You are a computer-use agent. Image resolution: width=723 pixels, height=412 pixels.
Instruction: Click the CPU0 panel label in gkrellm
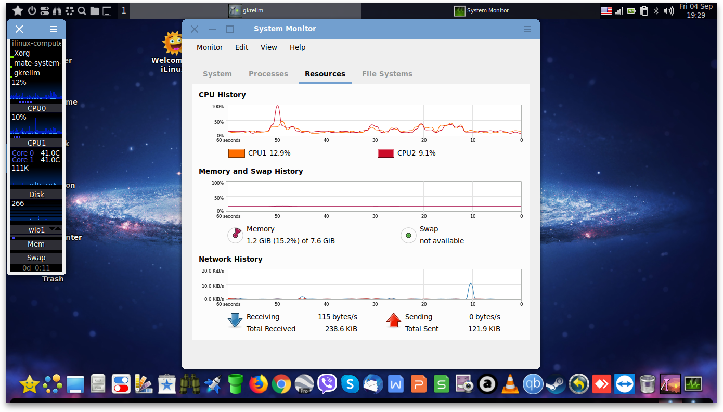coord(36,108)
